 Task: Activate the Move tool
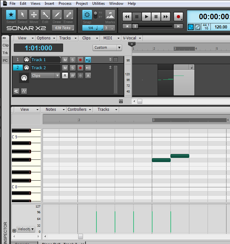(x=34, y=15)
